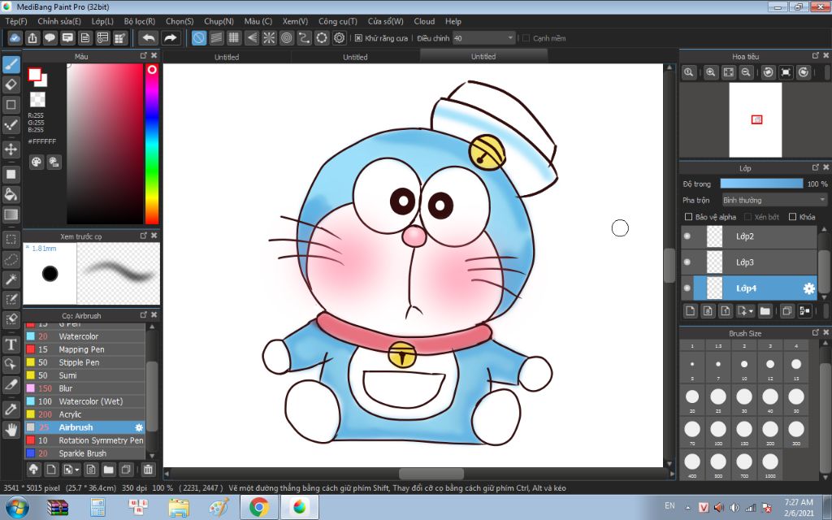Select the Hand tool
This screenshot has width=832, height=520.
click(11, 429)
